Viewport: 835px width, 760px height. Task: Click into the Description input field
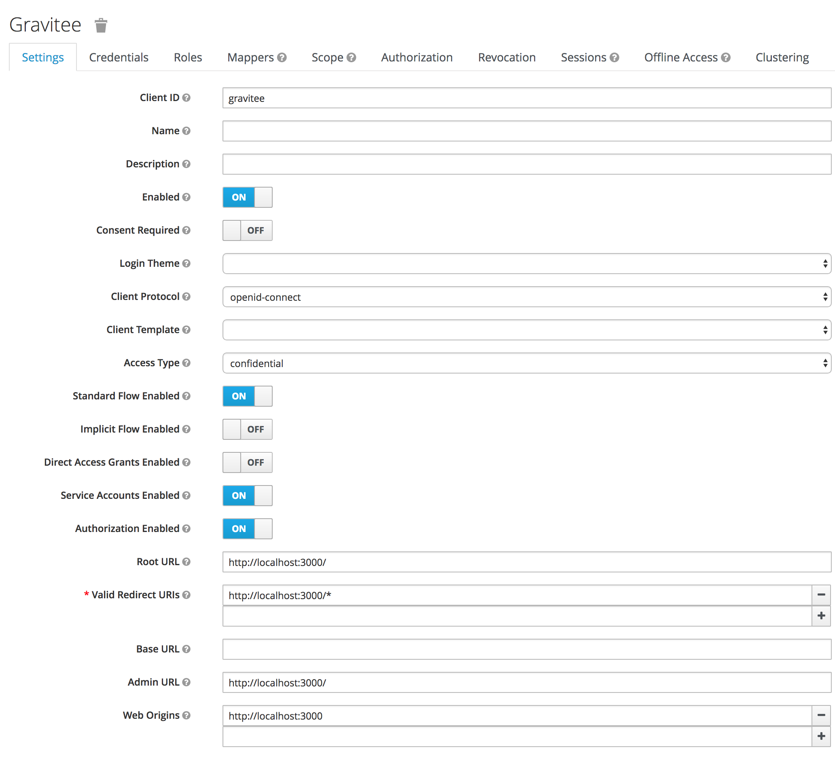pyautogui.click(x=526, y=165)
